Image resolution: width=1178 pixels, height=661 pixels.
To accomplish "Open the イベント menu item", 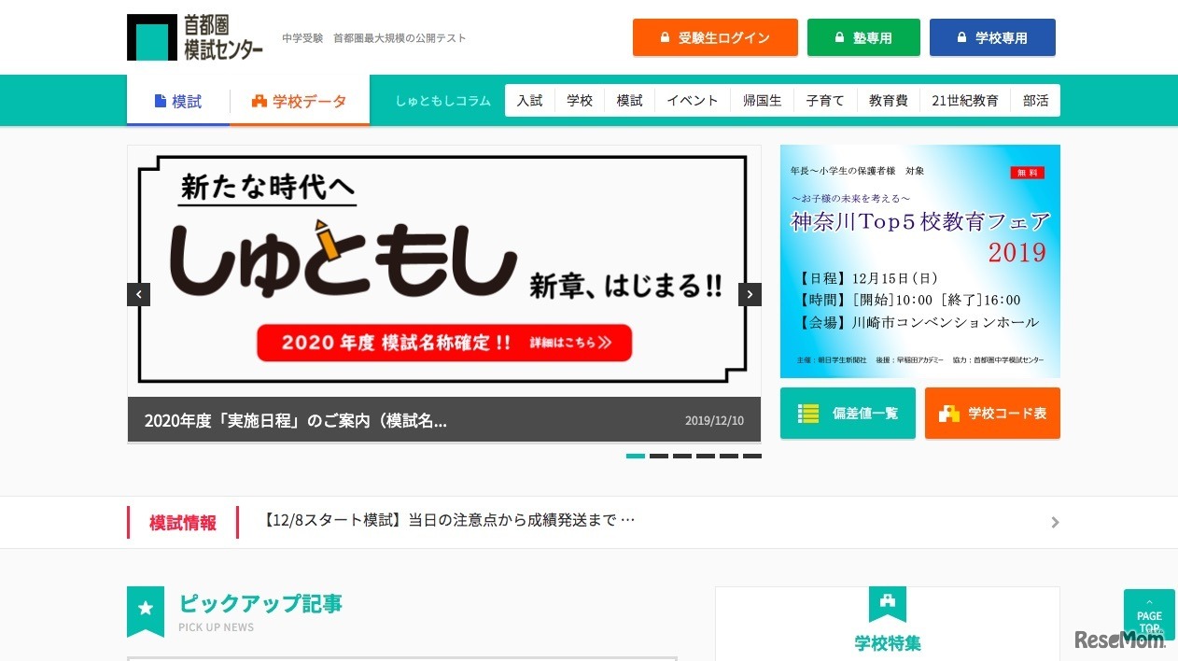I will 692,100.
